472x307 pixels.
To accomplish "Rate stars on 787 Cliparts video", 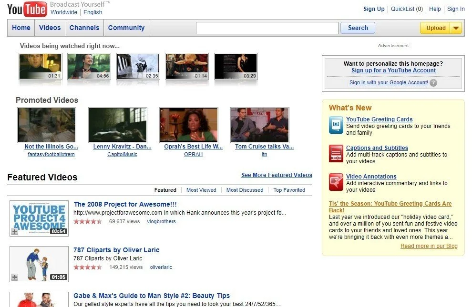I will [88, 267].
